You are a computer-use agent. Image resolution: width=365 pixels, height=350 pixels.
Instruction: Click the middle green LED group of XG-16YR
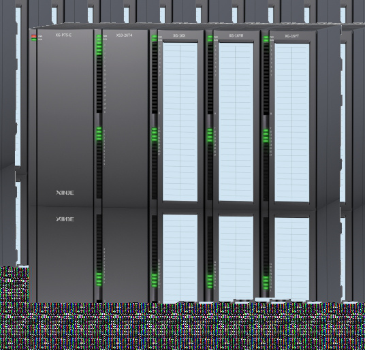pyautogui.click(x=210, y=135)
